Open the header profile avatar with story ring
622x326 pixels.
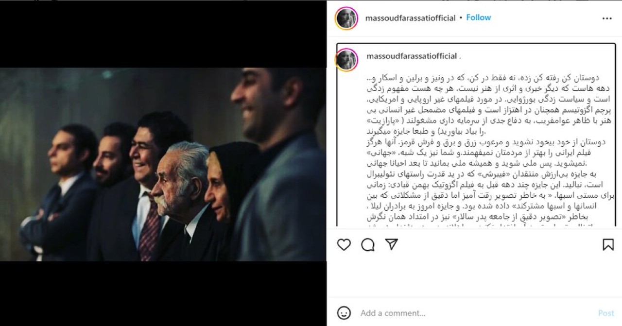[x=346, y=18]
